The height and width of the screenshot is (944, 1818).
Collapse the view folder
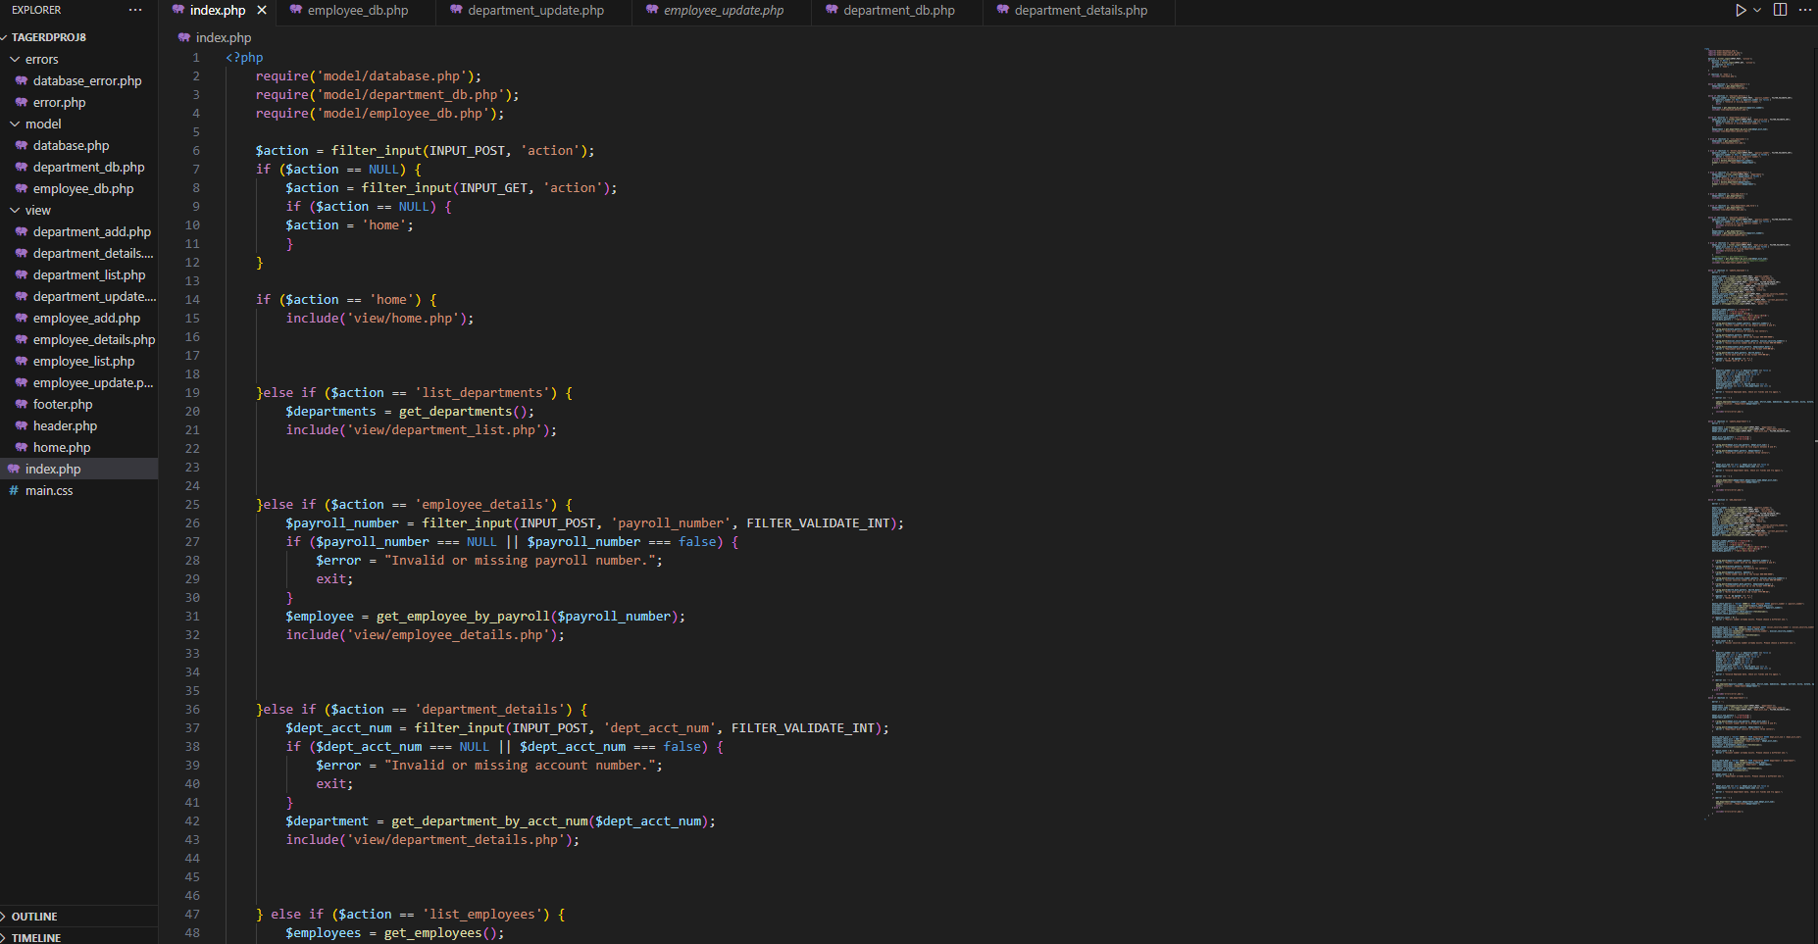[15, 210]
